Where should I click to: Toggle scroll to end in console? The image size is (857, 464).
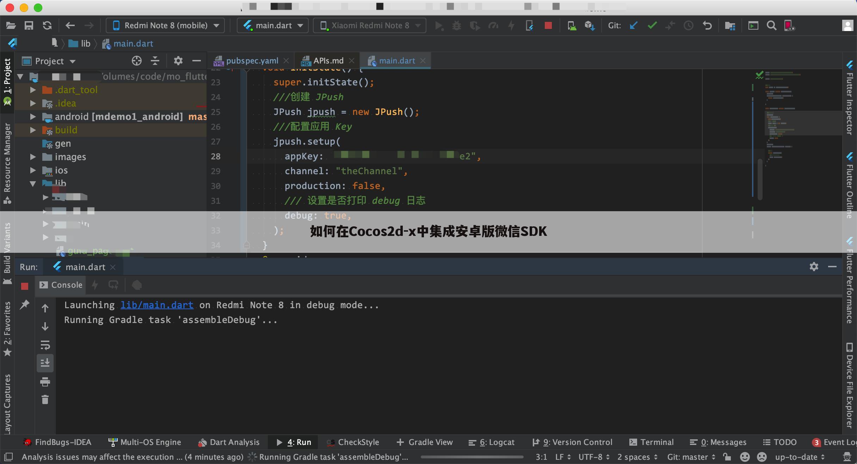[x=45, y=363]
